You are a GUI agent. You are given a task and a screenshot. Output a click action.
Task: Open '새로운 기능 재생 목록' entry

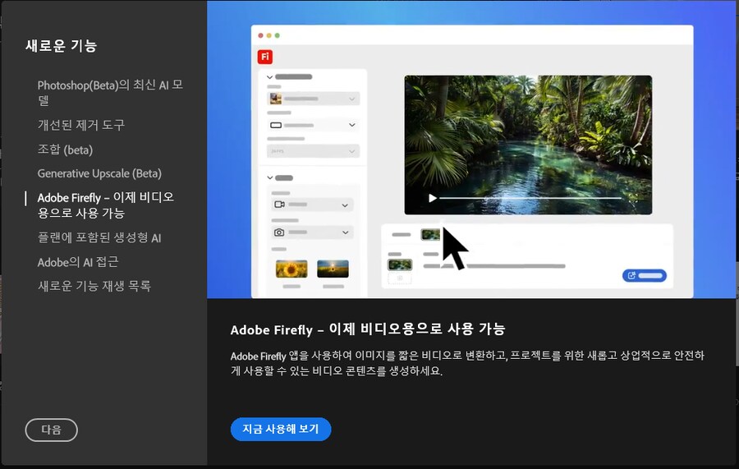94,286
